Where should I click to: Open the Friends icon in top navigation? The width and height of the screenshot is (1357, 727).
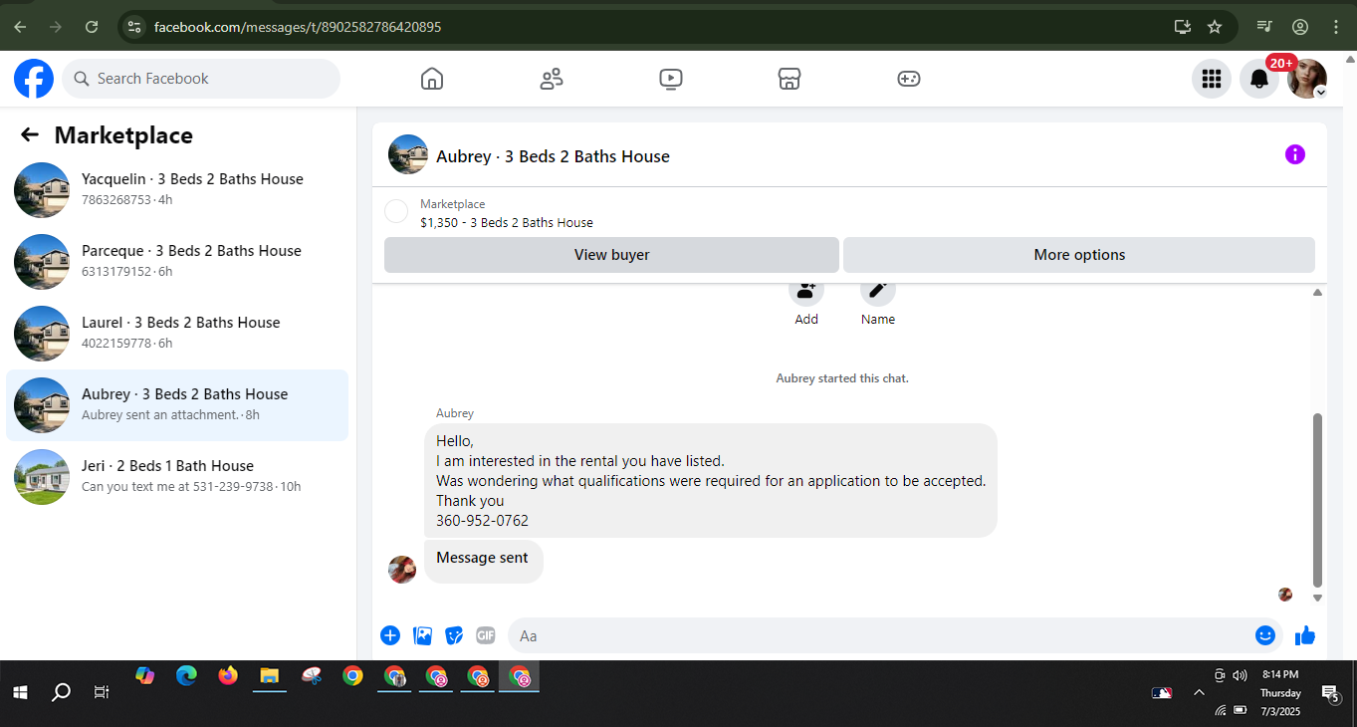552,79
